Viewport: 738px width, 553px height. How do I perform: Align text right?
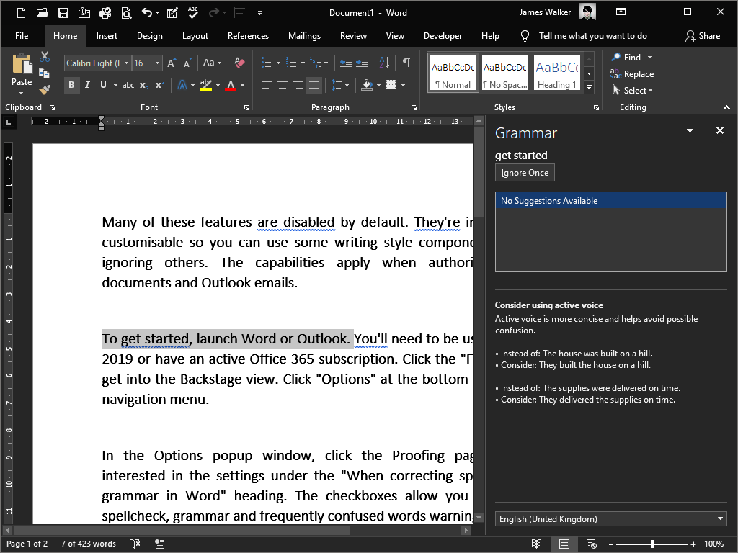click(298, 85)
